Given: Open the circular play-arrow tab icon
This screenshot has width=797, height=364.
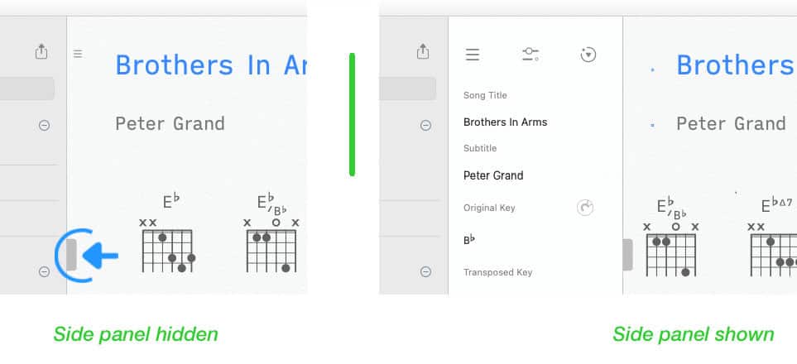Looking at the screenshot, I should pyautogui.click(x=588, y=55).
